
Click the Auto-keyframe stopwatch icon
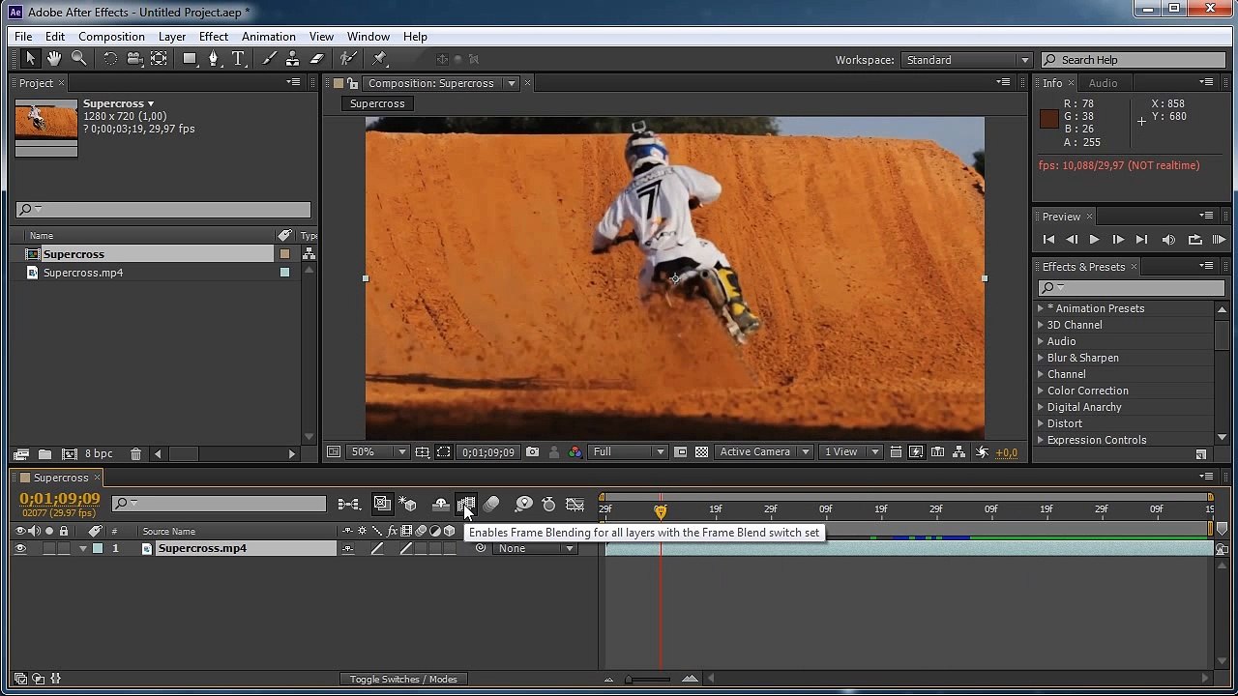coord(548,504)
